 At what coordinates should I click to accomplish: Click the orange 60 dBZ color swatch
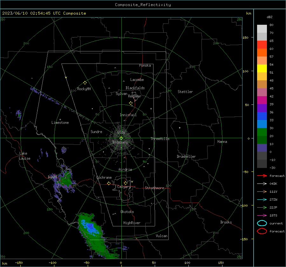coord(262,52)
